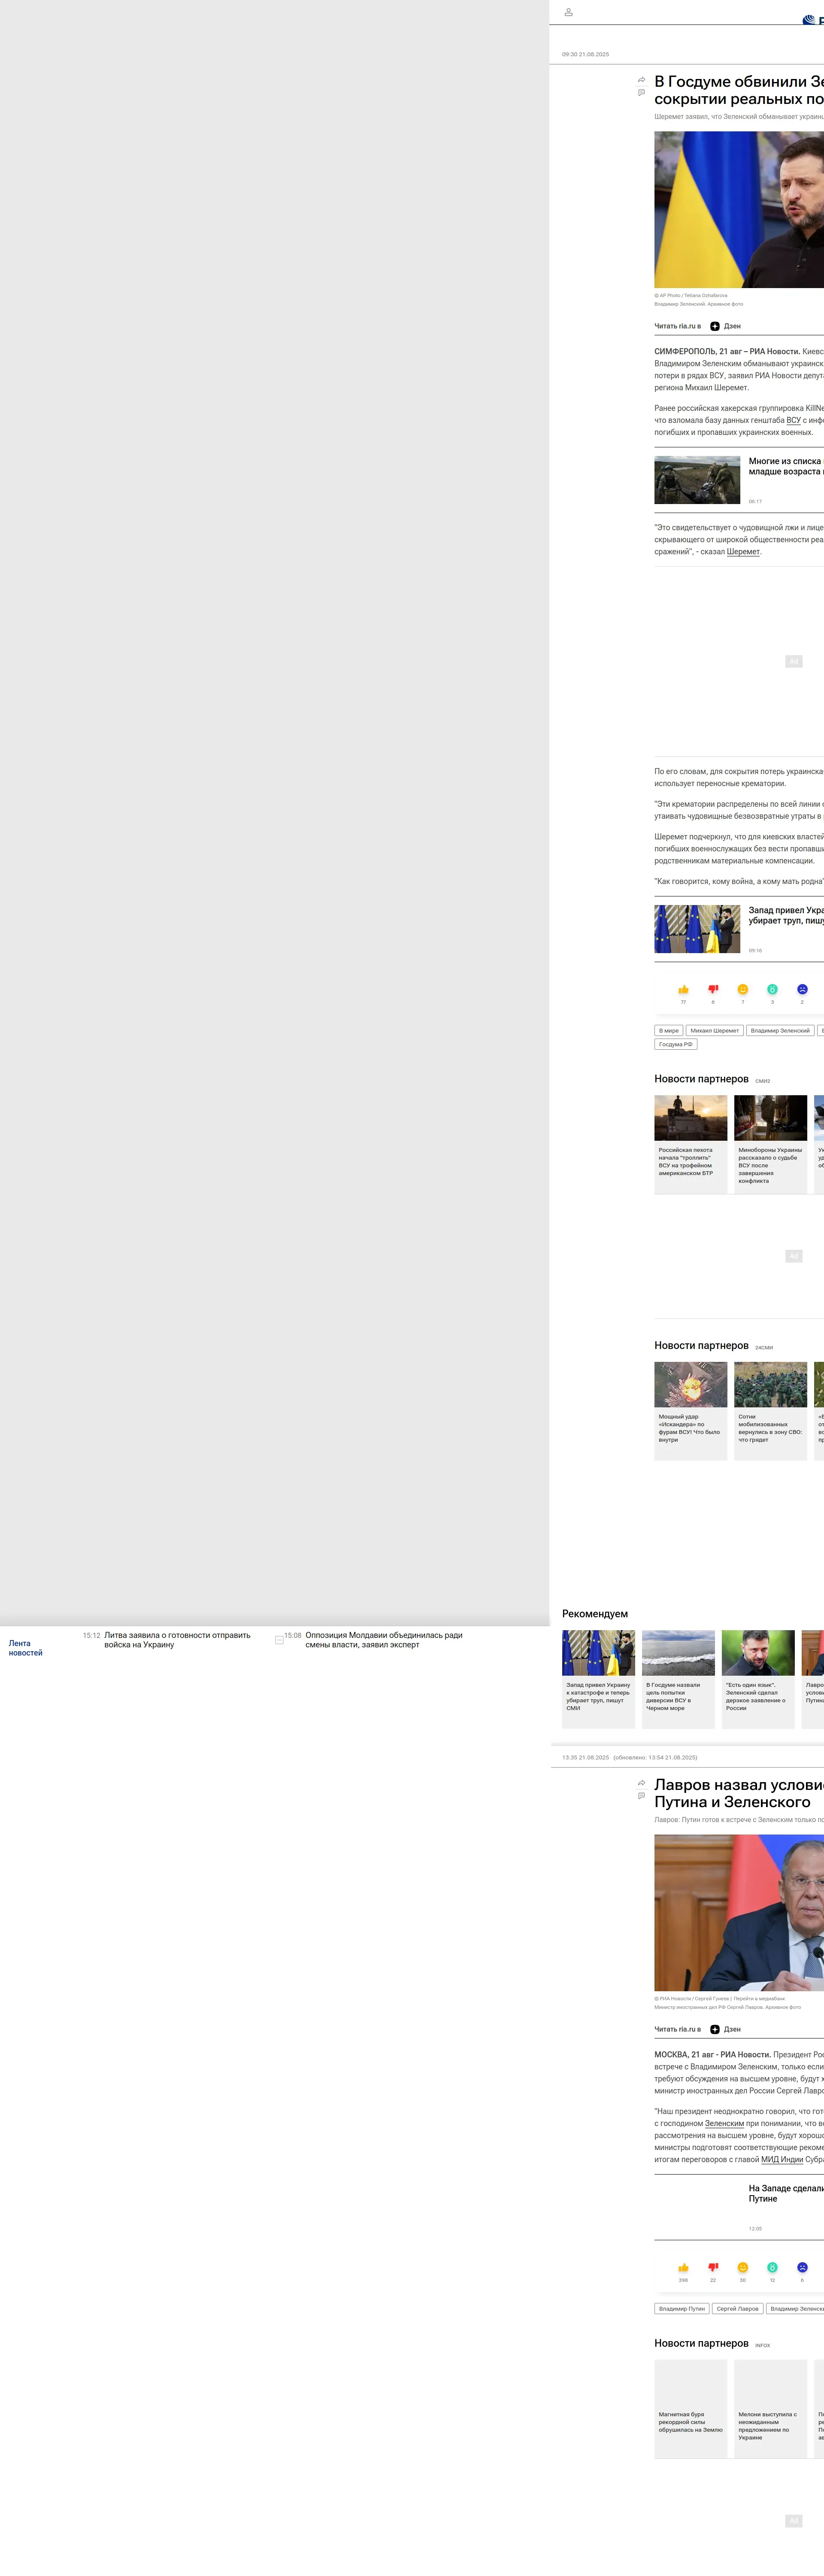Select the Госдума РФ tag
The height and width of the screenshot is (2576, 824).
pos(675,1044)
